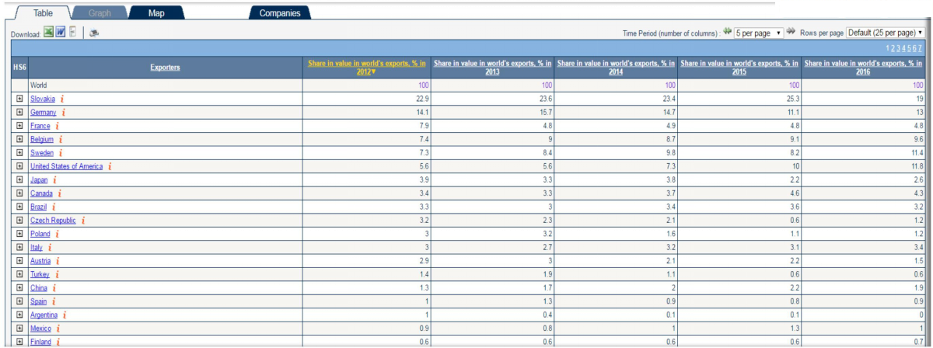Switch to the Companies tab
The image size is (933, 348).
point(280,13)
